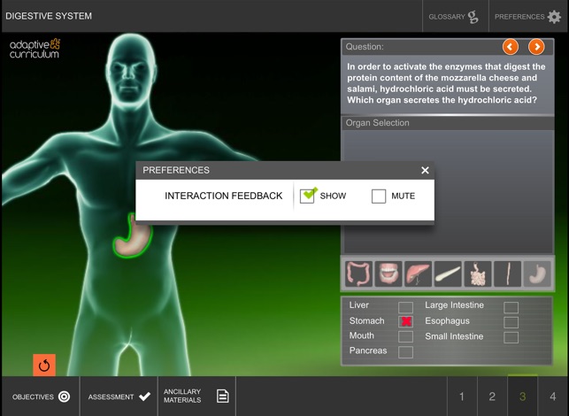Click the Stomach label text

click(366, 321)
